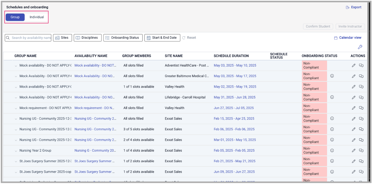Open the Nursing G - Community availability link
373x184 pixels.
[x=95, y=151]
